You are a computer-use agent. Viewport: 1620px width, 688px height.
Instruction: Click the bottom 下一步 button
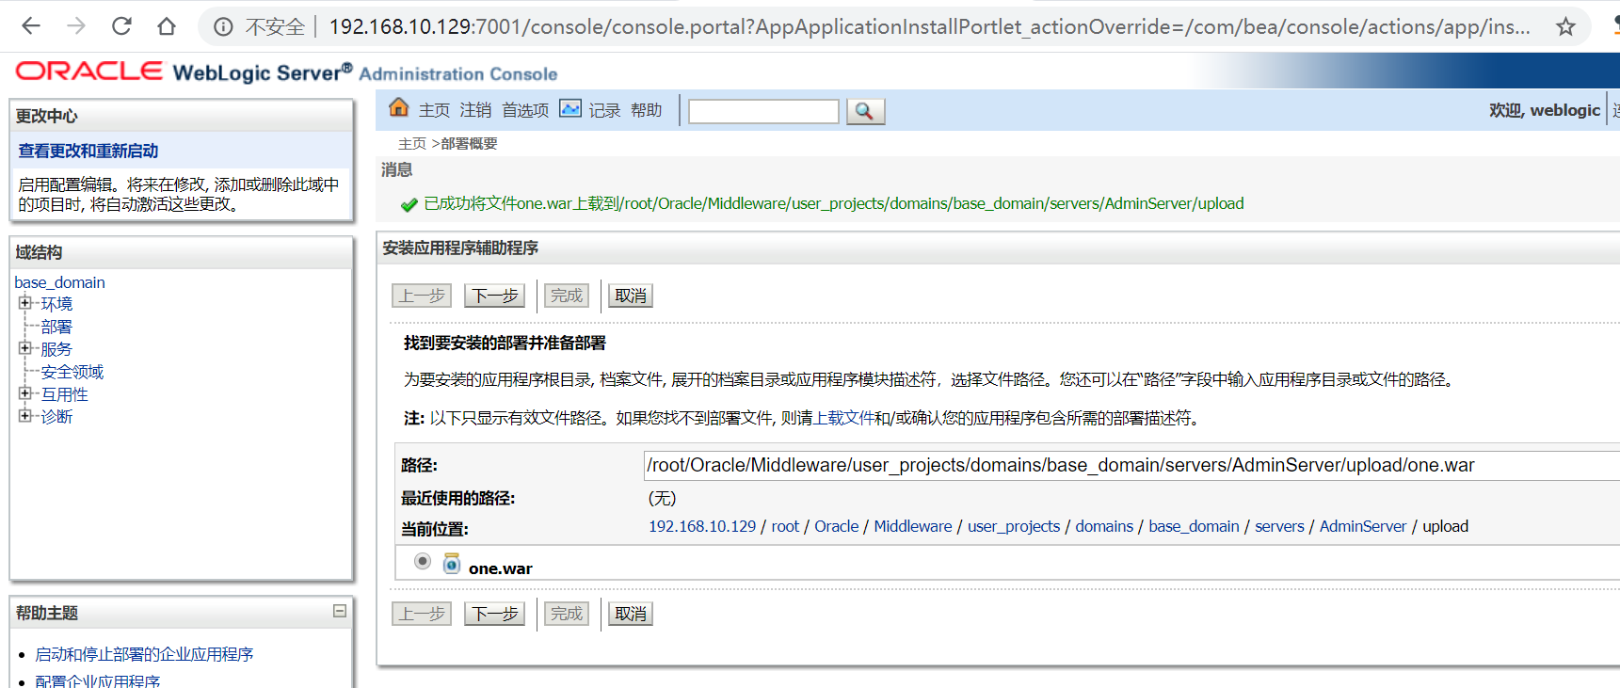point(494,614)
